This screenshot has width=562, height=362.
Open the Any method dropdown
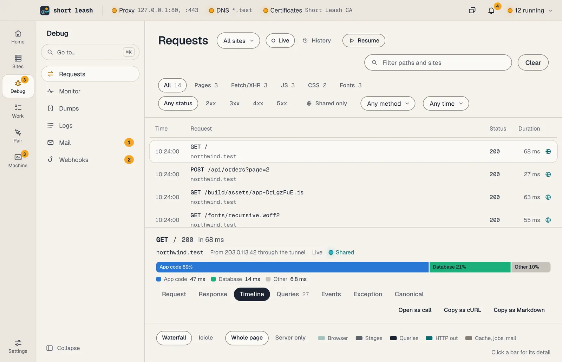388,104
